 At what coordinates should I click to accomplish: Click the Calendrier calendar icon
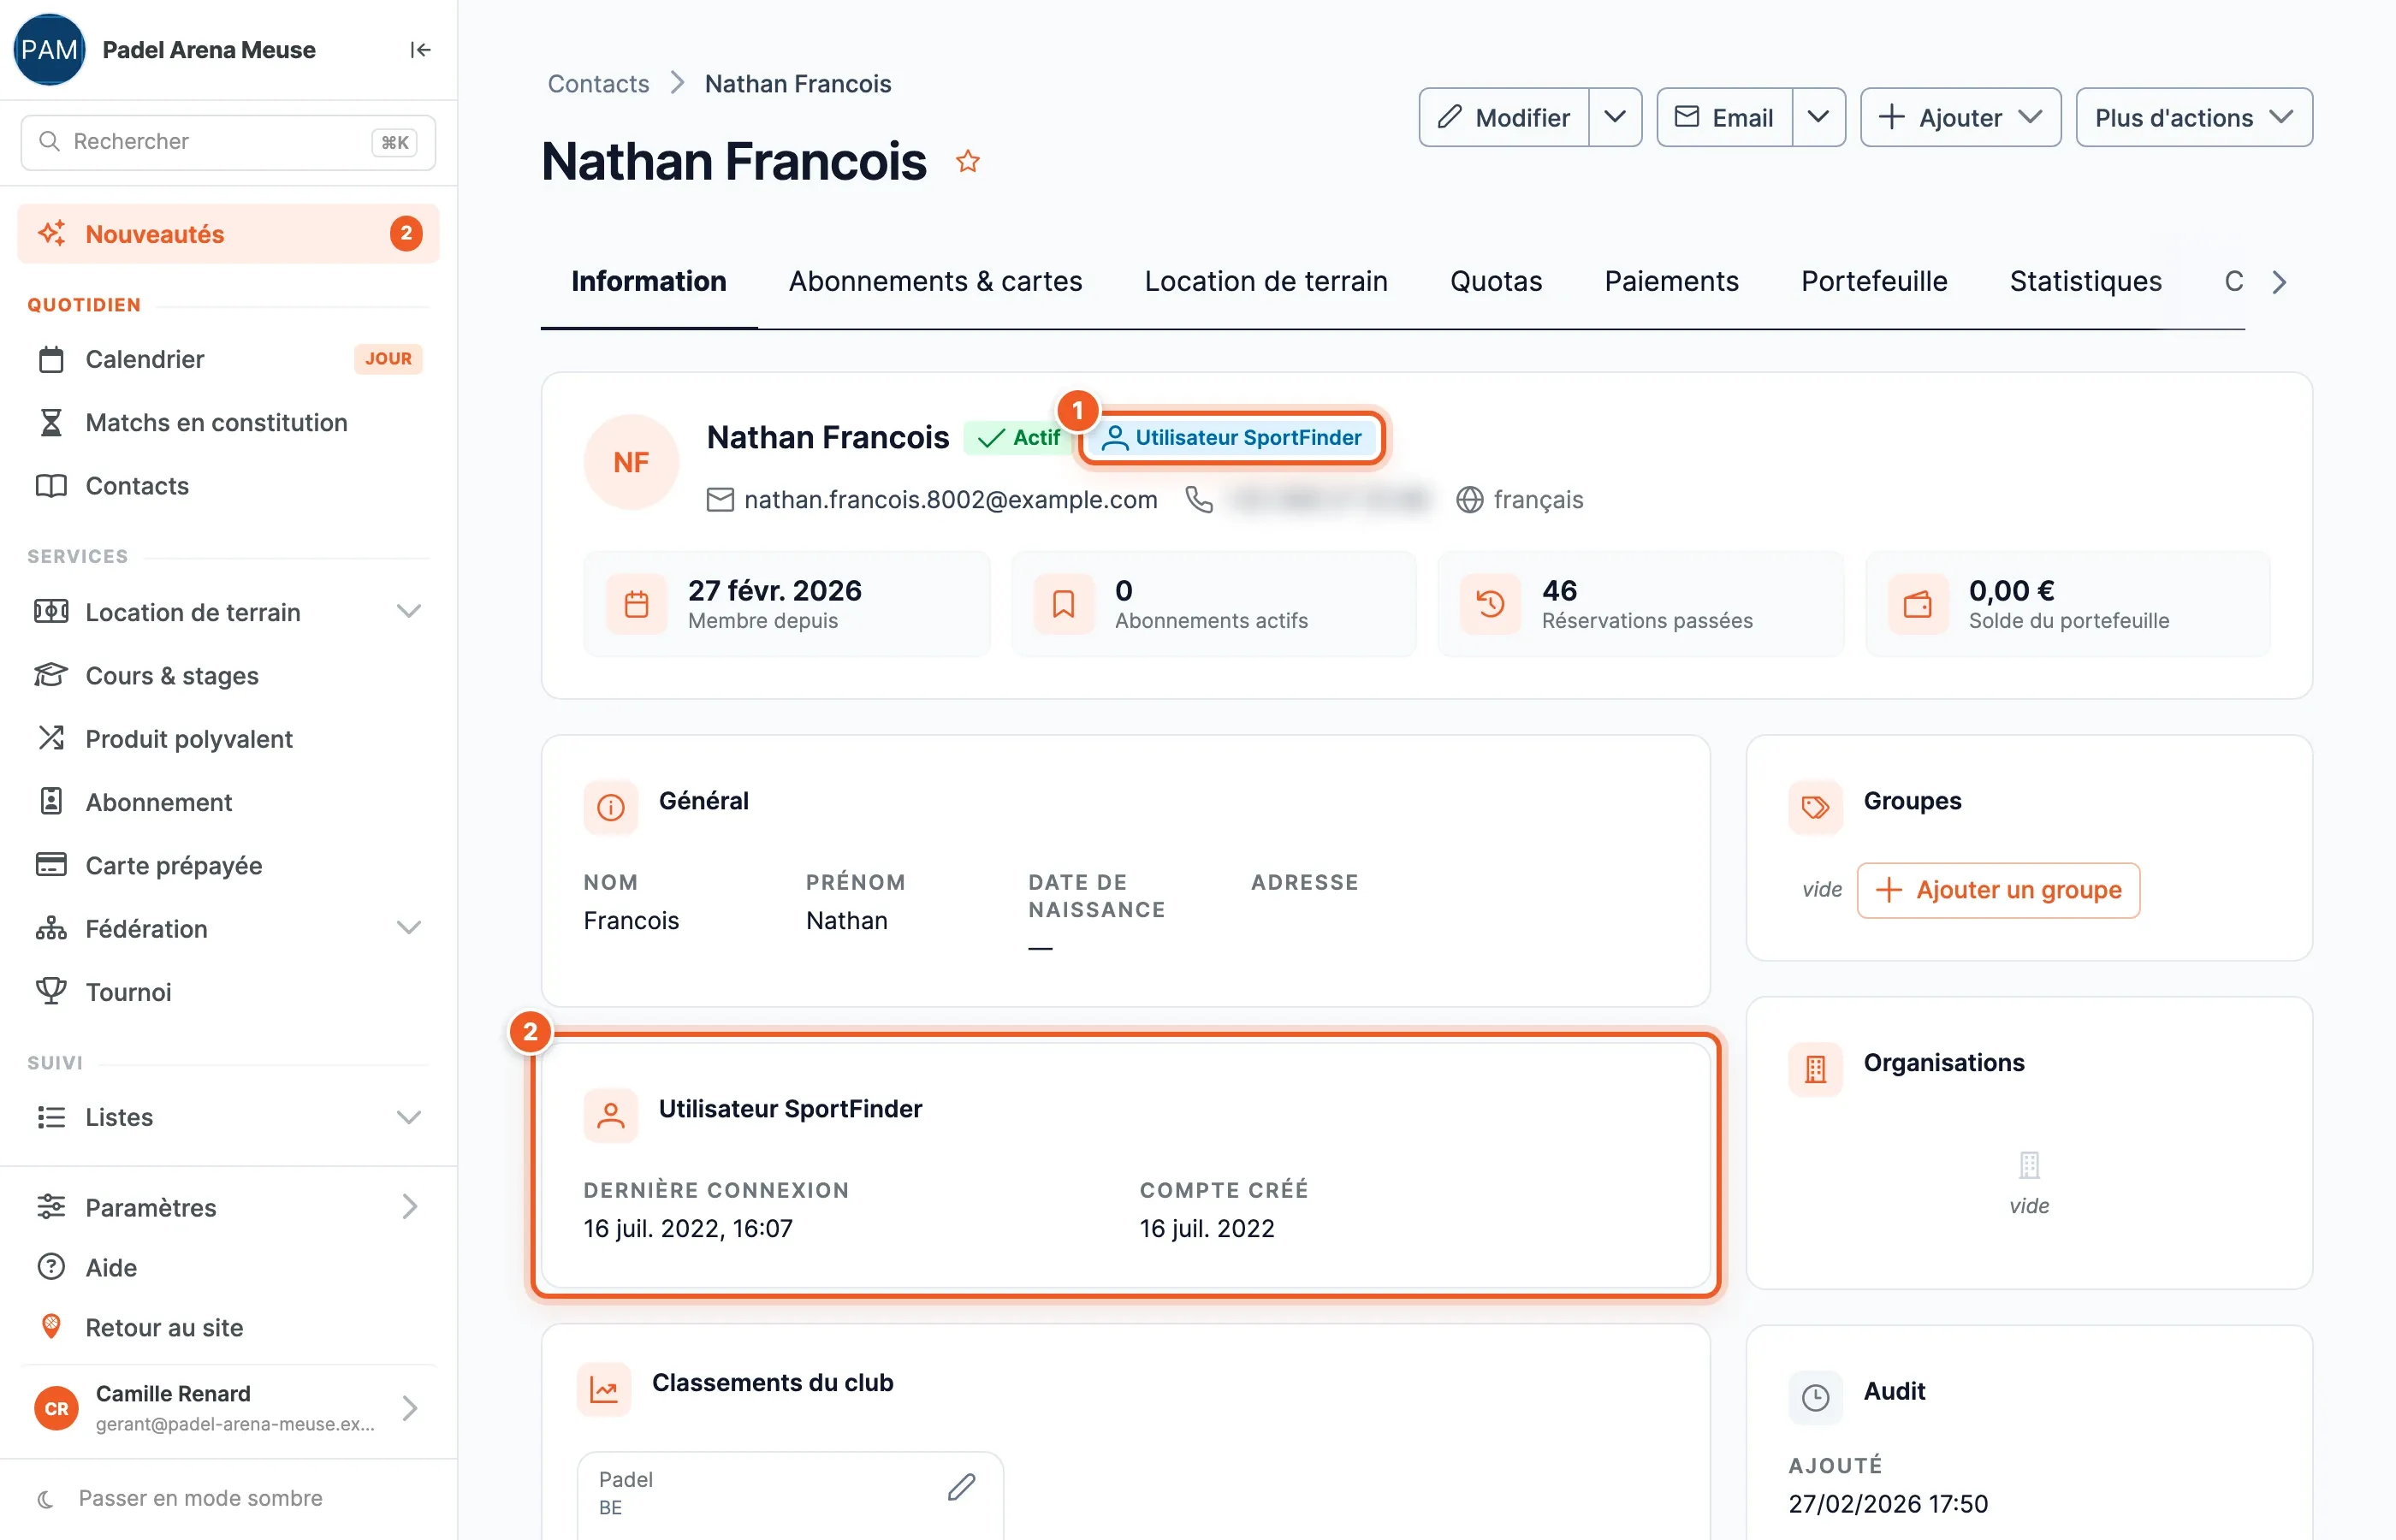pos(51,359)
